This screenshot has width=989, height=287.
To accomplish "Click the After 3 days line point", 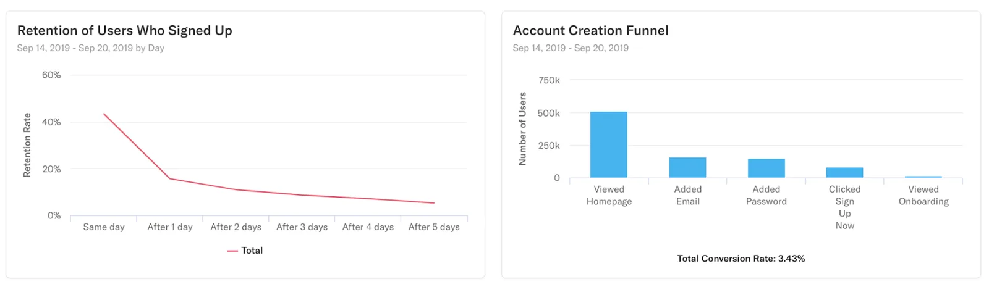I will tap(302, 195).
